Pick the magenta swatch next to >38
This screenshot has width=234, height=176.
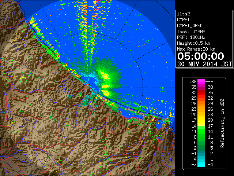201,82
